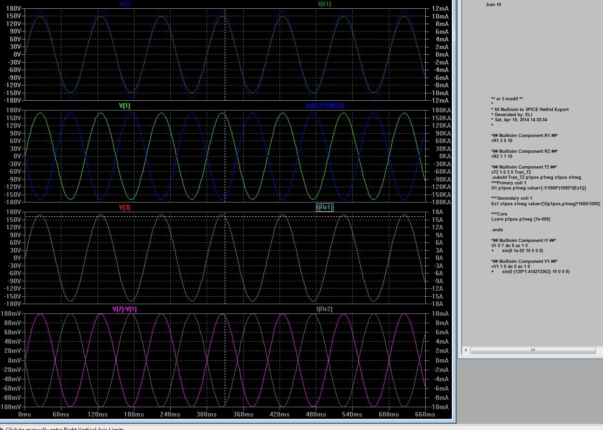Click the 660ms label on time axis
The width and height of the screenshot is (603, 430).
point(425,415)
